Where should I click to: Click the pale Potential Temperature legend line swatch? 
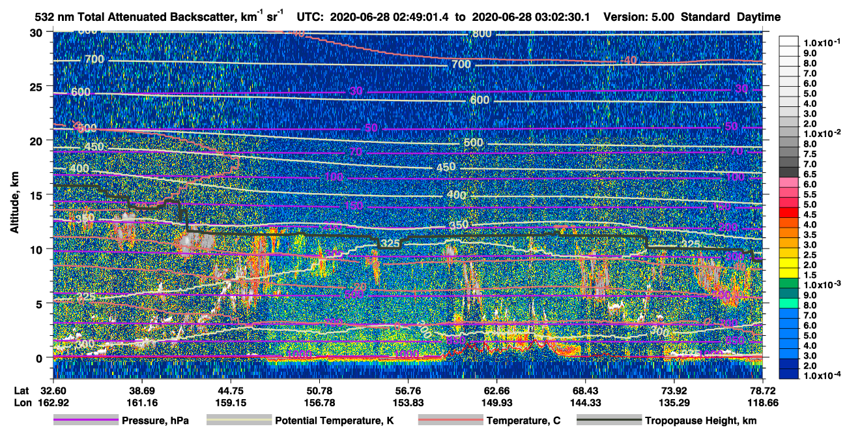coord(238,421)
